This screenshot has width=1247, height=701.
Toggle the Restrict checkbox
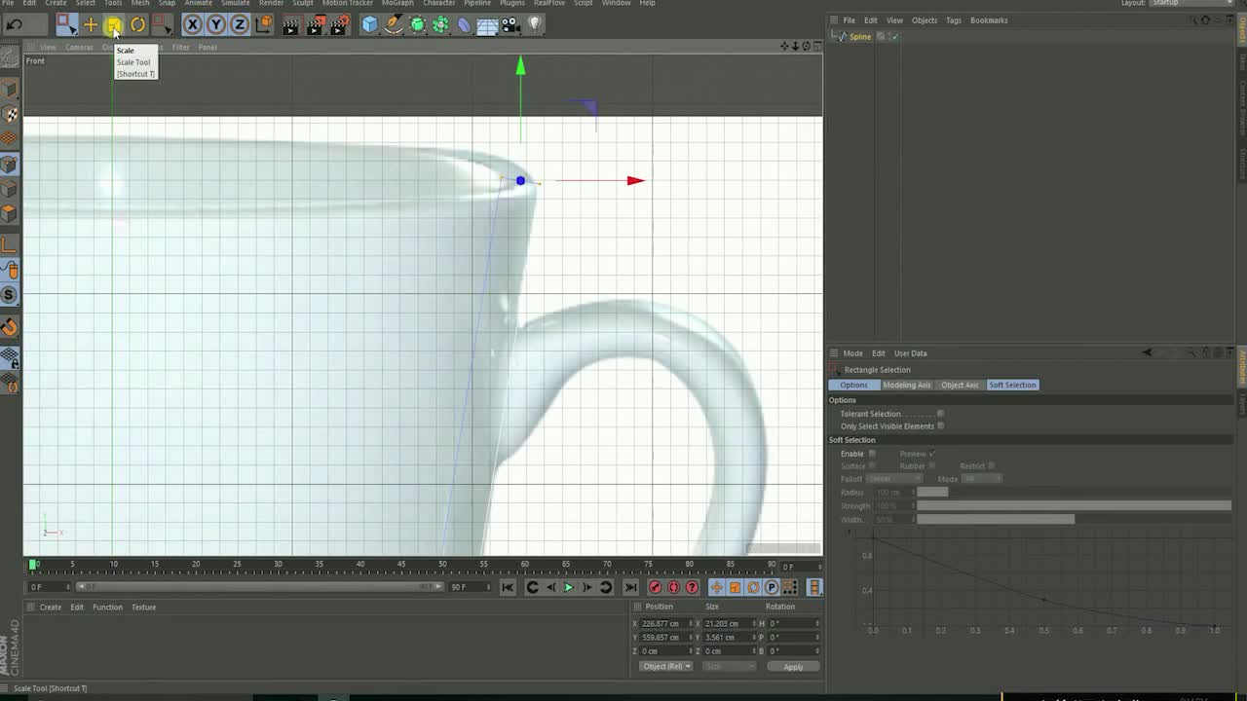coord(992,465)
